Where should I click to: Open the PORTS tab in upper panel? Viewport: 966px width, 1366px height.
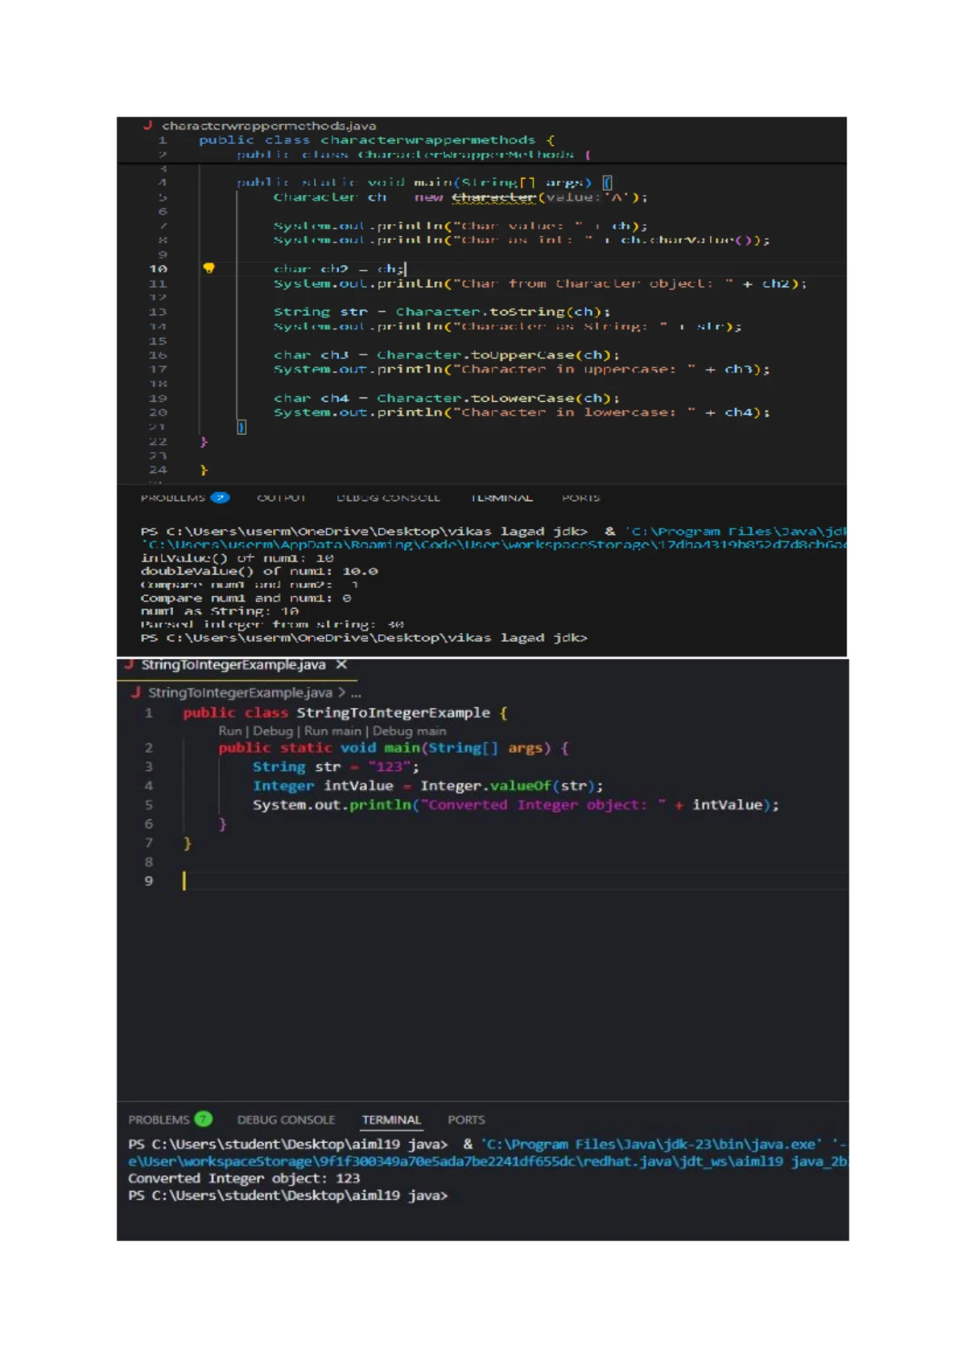(580, 498)
